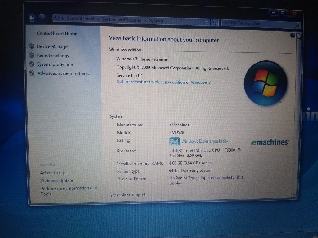Open the Windows Experience Index link
This screenshot has width=318, height=238.
pyautogui.click(x=205, y=141)
